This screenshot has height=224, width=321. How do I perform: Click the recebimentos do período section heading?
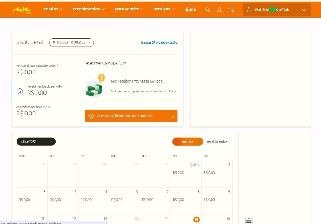tap(105, 63)
